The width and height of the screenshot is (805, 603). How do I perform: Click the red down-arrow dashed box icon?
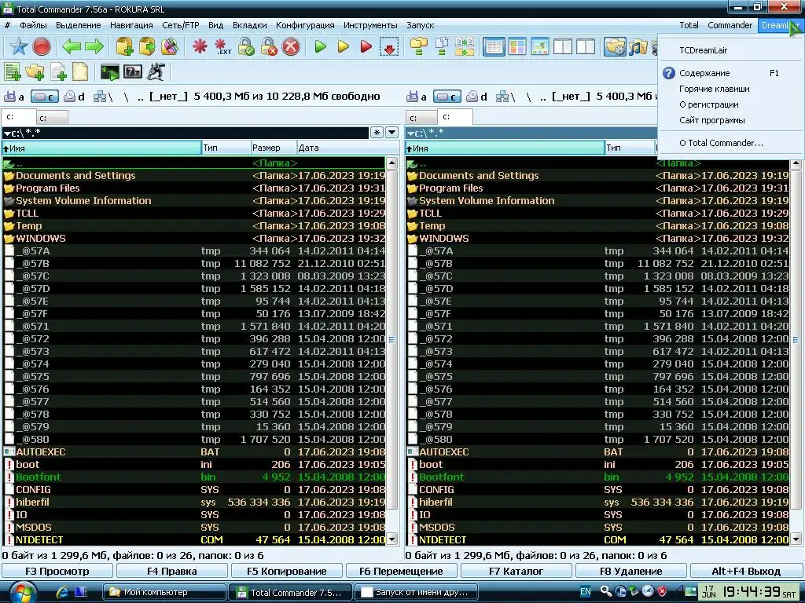pos(388,46)
